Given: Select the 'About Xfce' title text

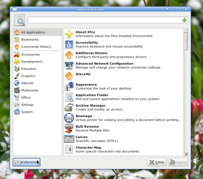Looking at the screenshot, I should tap(85, 32).
